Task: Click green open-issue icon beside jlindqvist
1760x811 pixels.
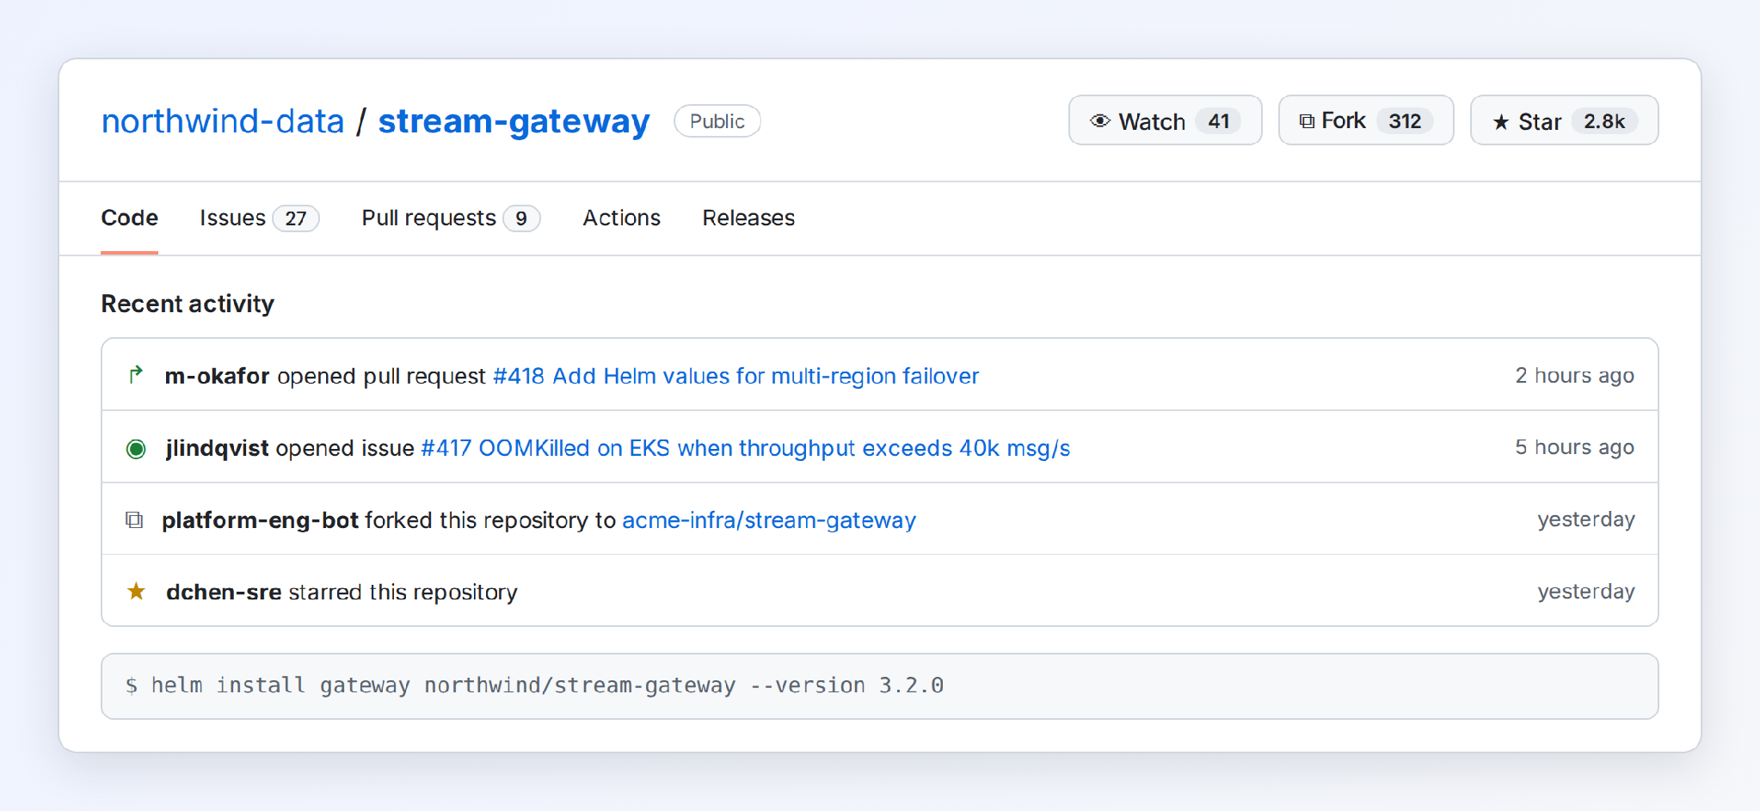Action: click(136, 449)
